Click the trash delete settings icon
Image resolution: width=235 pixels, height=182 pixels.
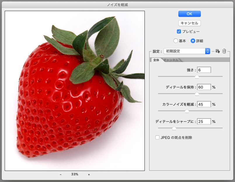click(x=224, y=51)
